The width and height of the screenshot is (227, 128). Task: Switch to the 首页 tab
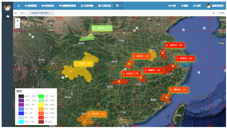[23, 13]
